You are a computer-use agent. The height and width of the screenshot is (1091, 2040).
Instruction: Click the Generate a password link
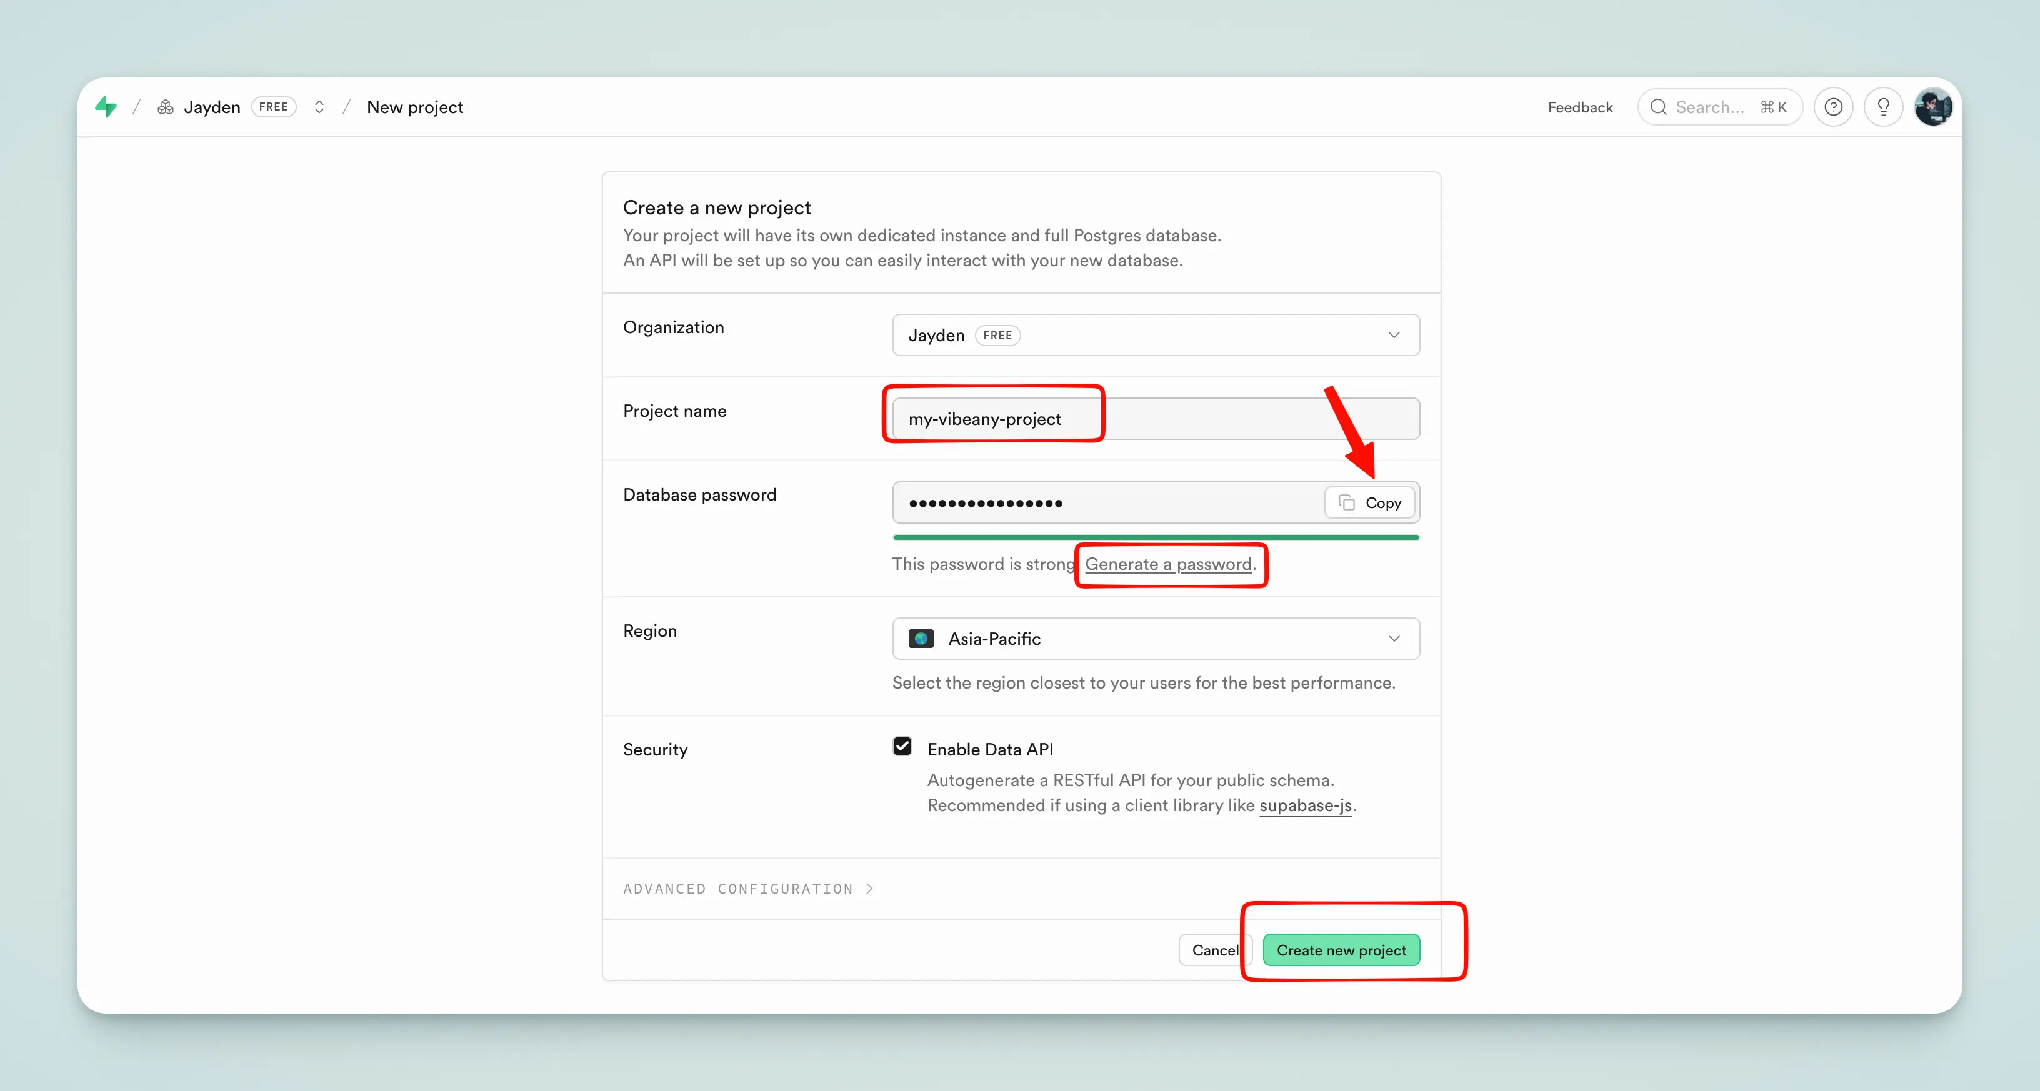click(x=1168, y=564)
